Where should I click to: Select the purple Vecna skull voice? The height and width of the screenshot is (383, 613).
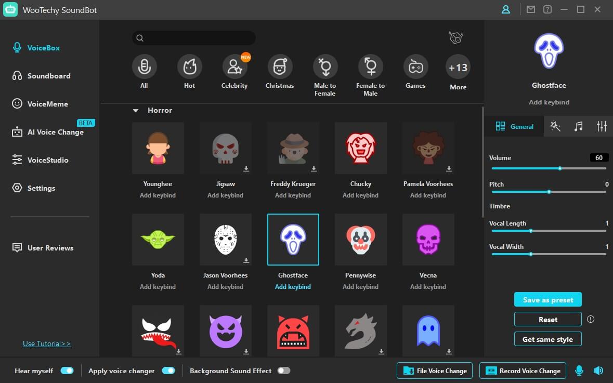428,240
